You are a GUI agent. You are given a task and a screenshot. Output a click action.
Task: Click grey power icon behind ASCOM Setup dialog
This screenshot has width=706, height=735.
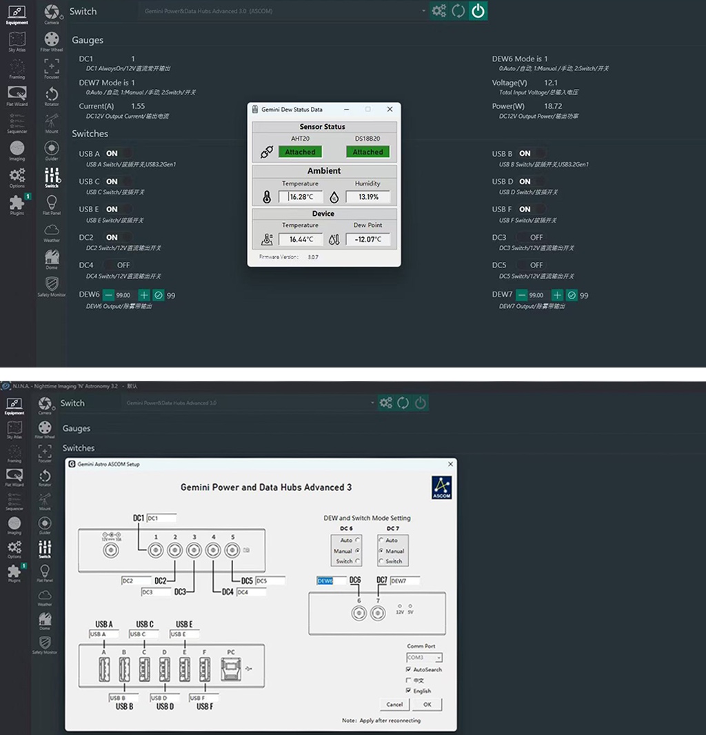pyautogui.click(x=421, y=403)
